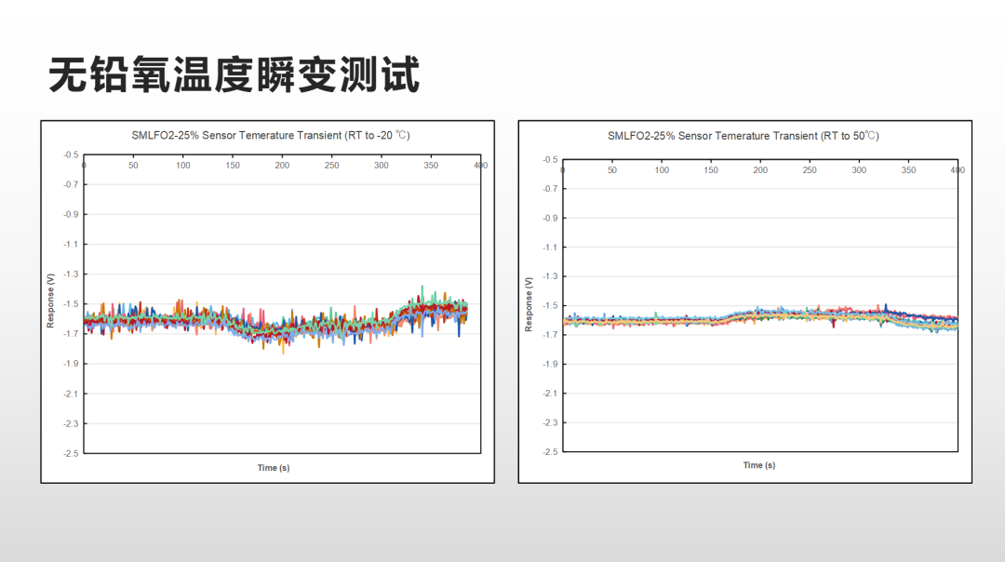Image resolution: width=1005 pixels, height=562 pixels.
Task: Select the Time (s) label under left chart
Action: pos(274,468)
